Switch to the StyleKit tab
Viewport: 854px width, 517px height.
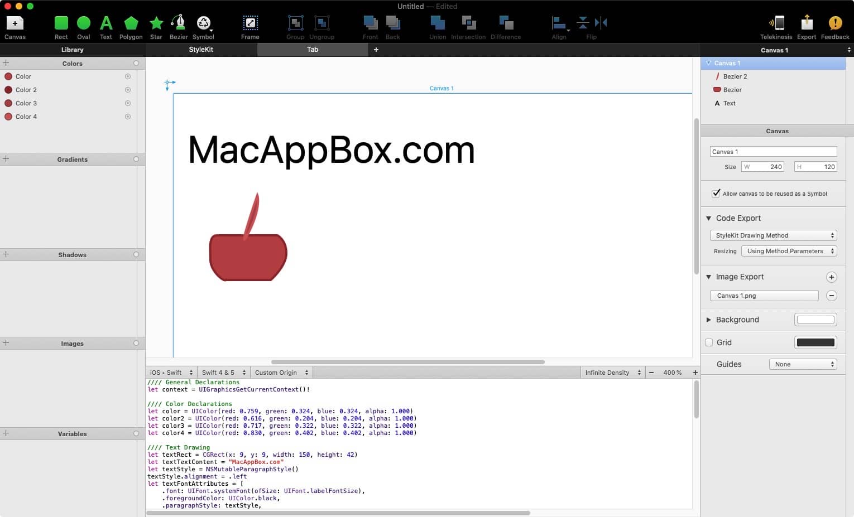click(201, 50)
